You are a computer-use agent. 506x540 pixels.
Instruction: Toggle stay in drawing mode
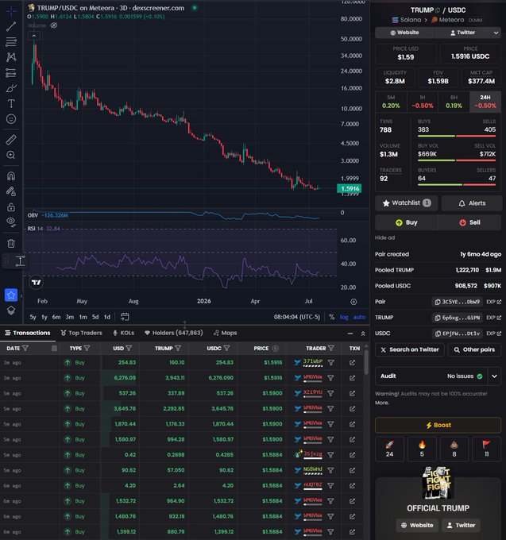(x=11, y=191)
